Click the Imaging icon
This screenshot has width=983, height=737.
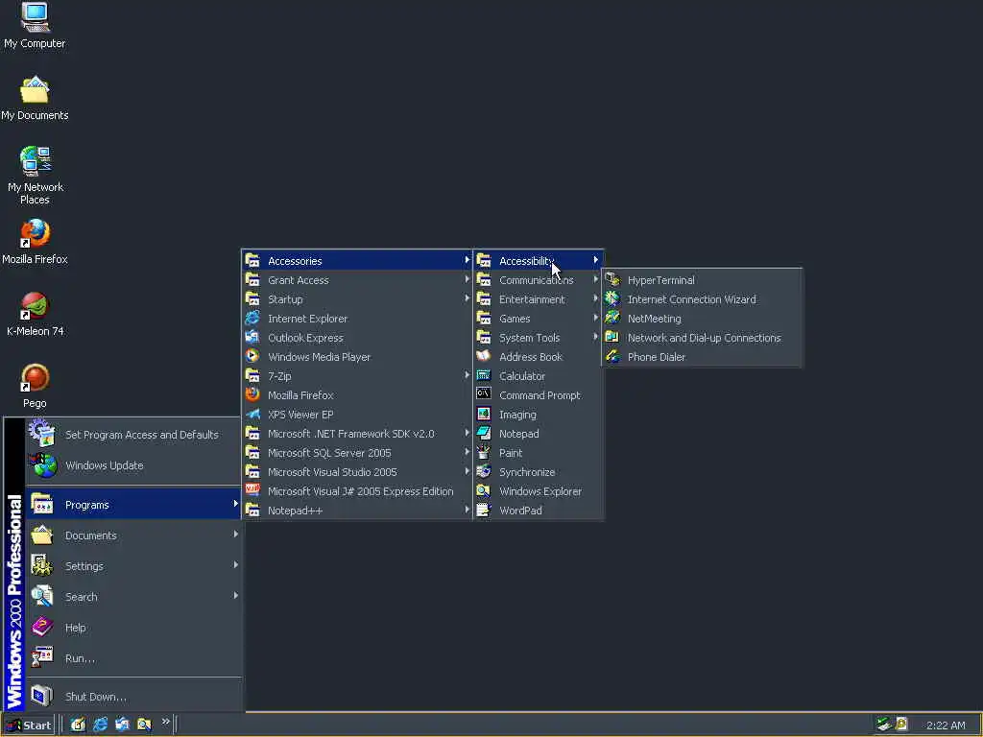pyautogui.click(x=484, y=414)
